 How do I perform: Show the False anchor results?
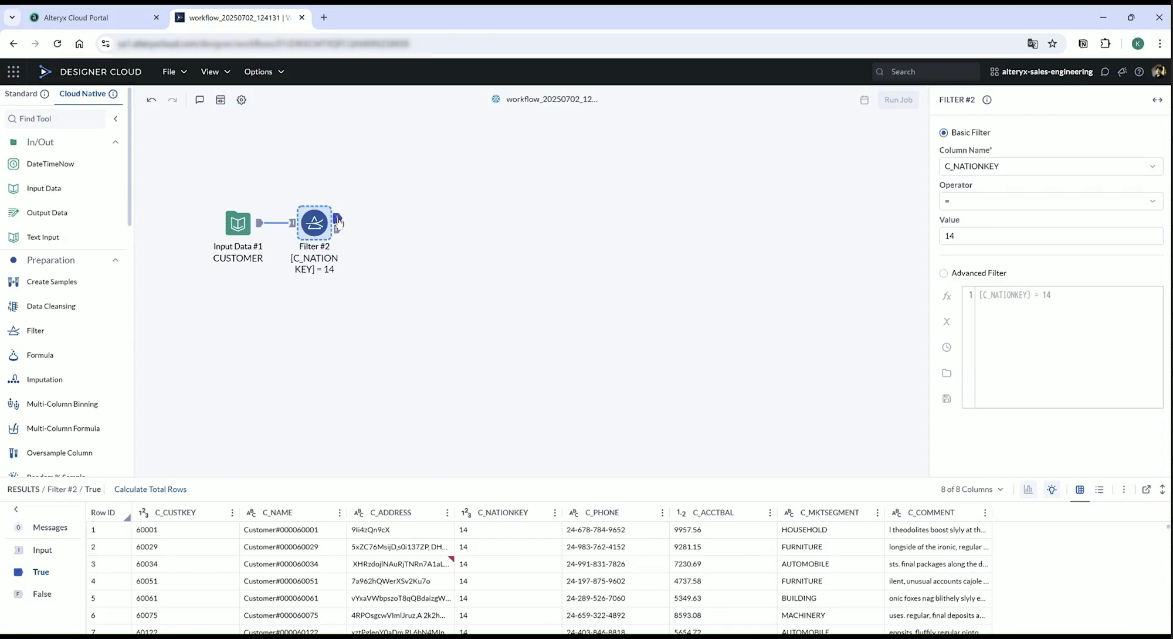pos(42,594)
